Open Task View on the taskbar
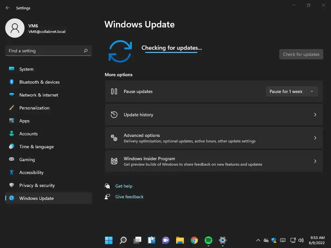331x248 pixels. 137,240
